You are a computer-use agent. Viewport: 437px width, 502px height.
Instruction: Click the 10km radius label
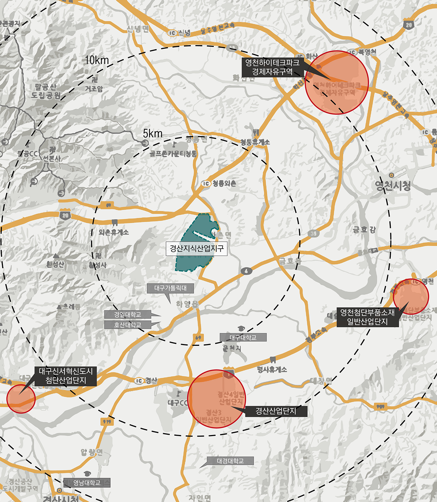click(97, 60)
